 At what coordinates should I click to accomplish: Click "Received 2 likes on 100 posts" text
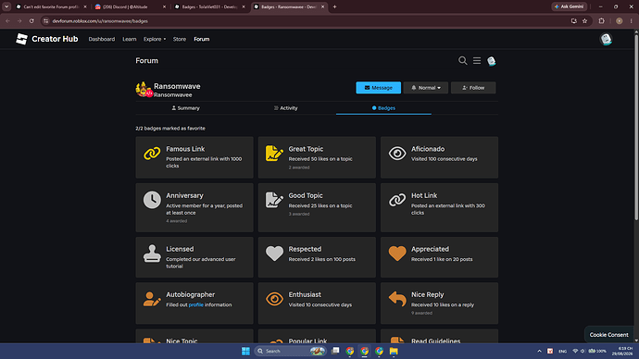322,259
